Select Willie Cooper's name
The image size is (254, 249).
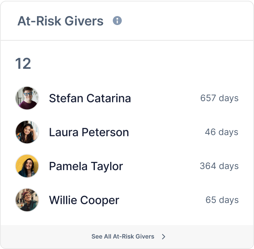click(84, 200)
